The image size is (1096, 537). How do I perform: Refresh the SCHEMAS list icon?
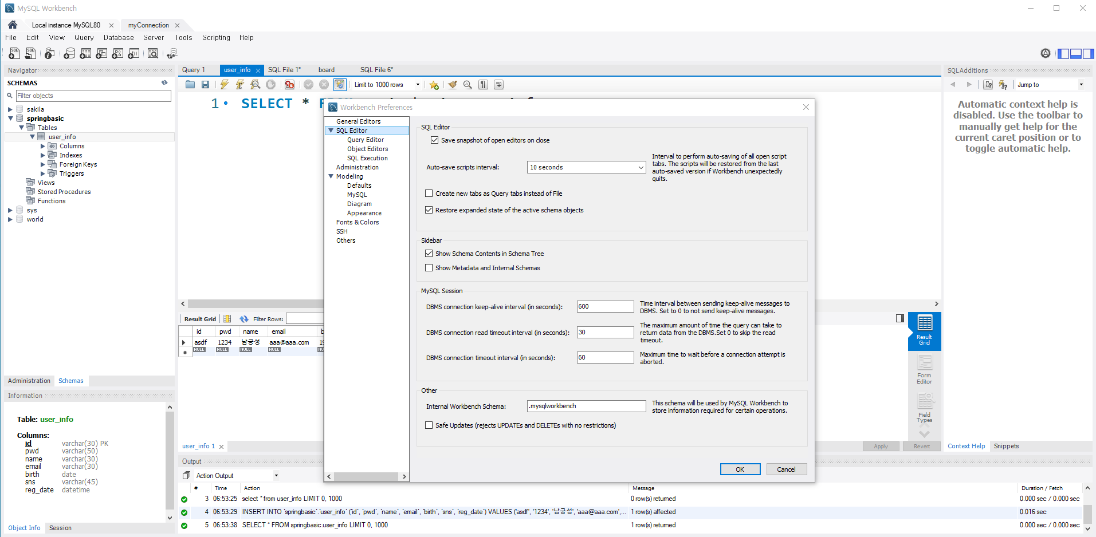coord(164,82)
